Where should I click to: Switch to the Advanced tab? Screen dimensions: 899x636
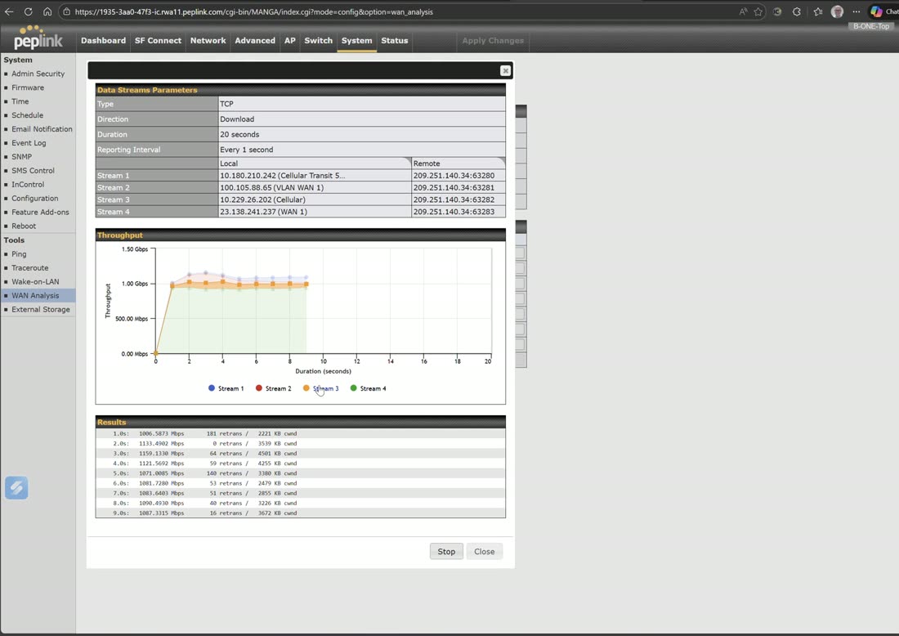(255, 41)
